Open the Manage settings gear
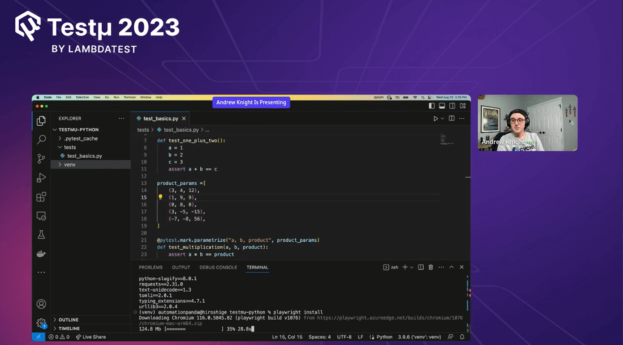 41,323
